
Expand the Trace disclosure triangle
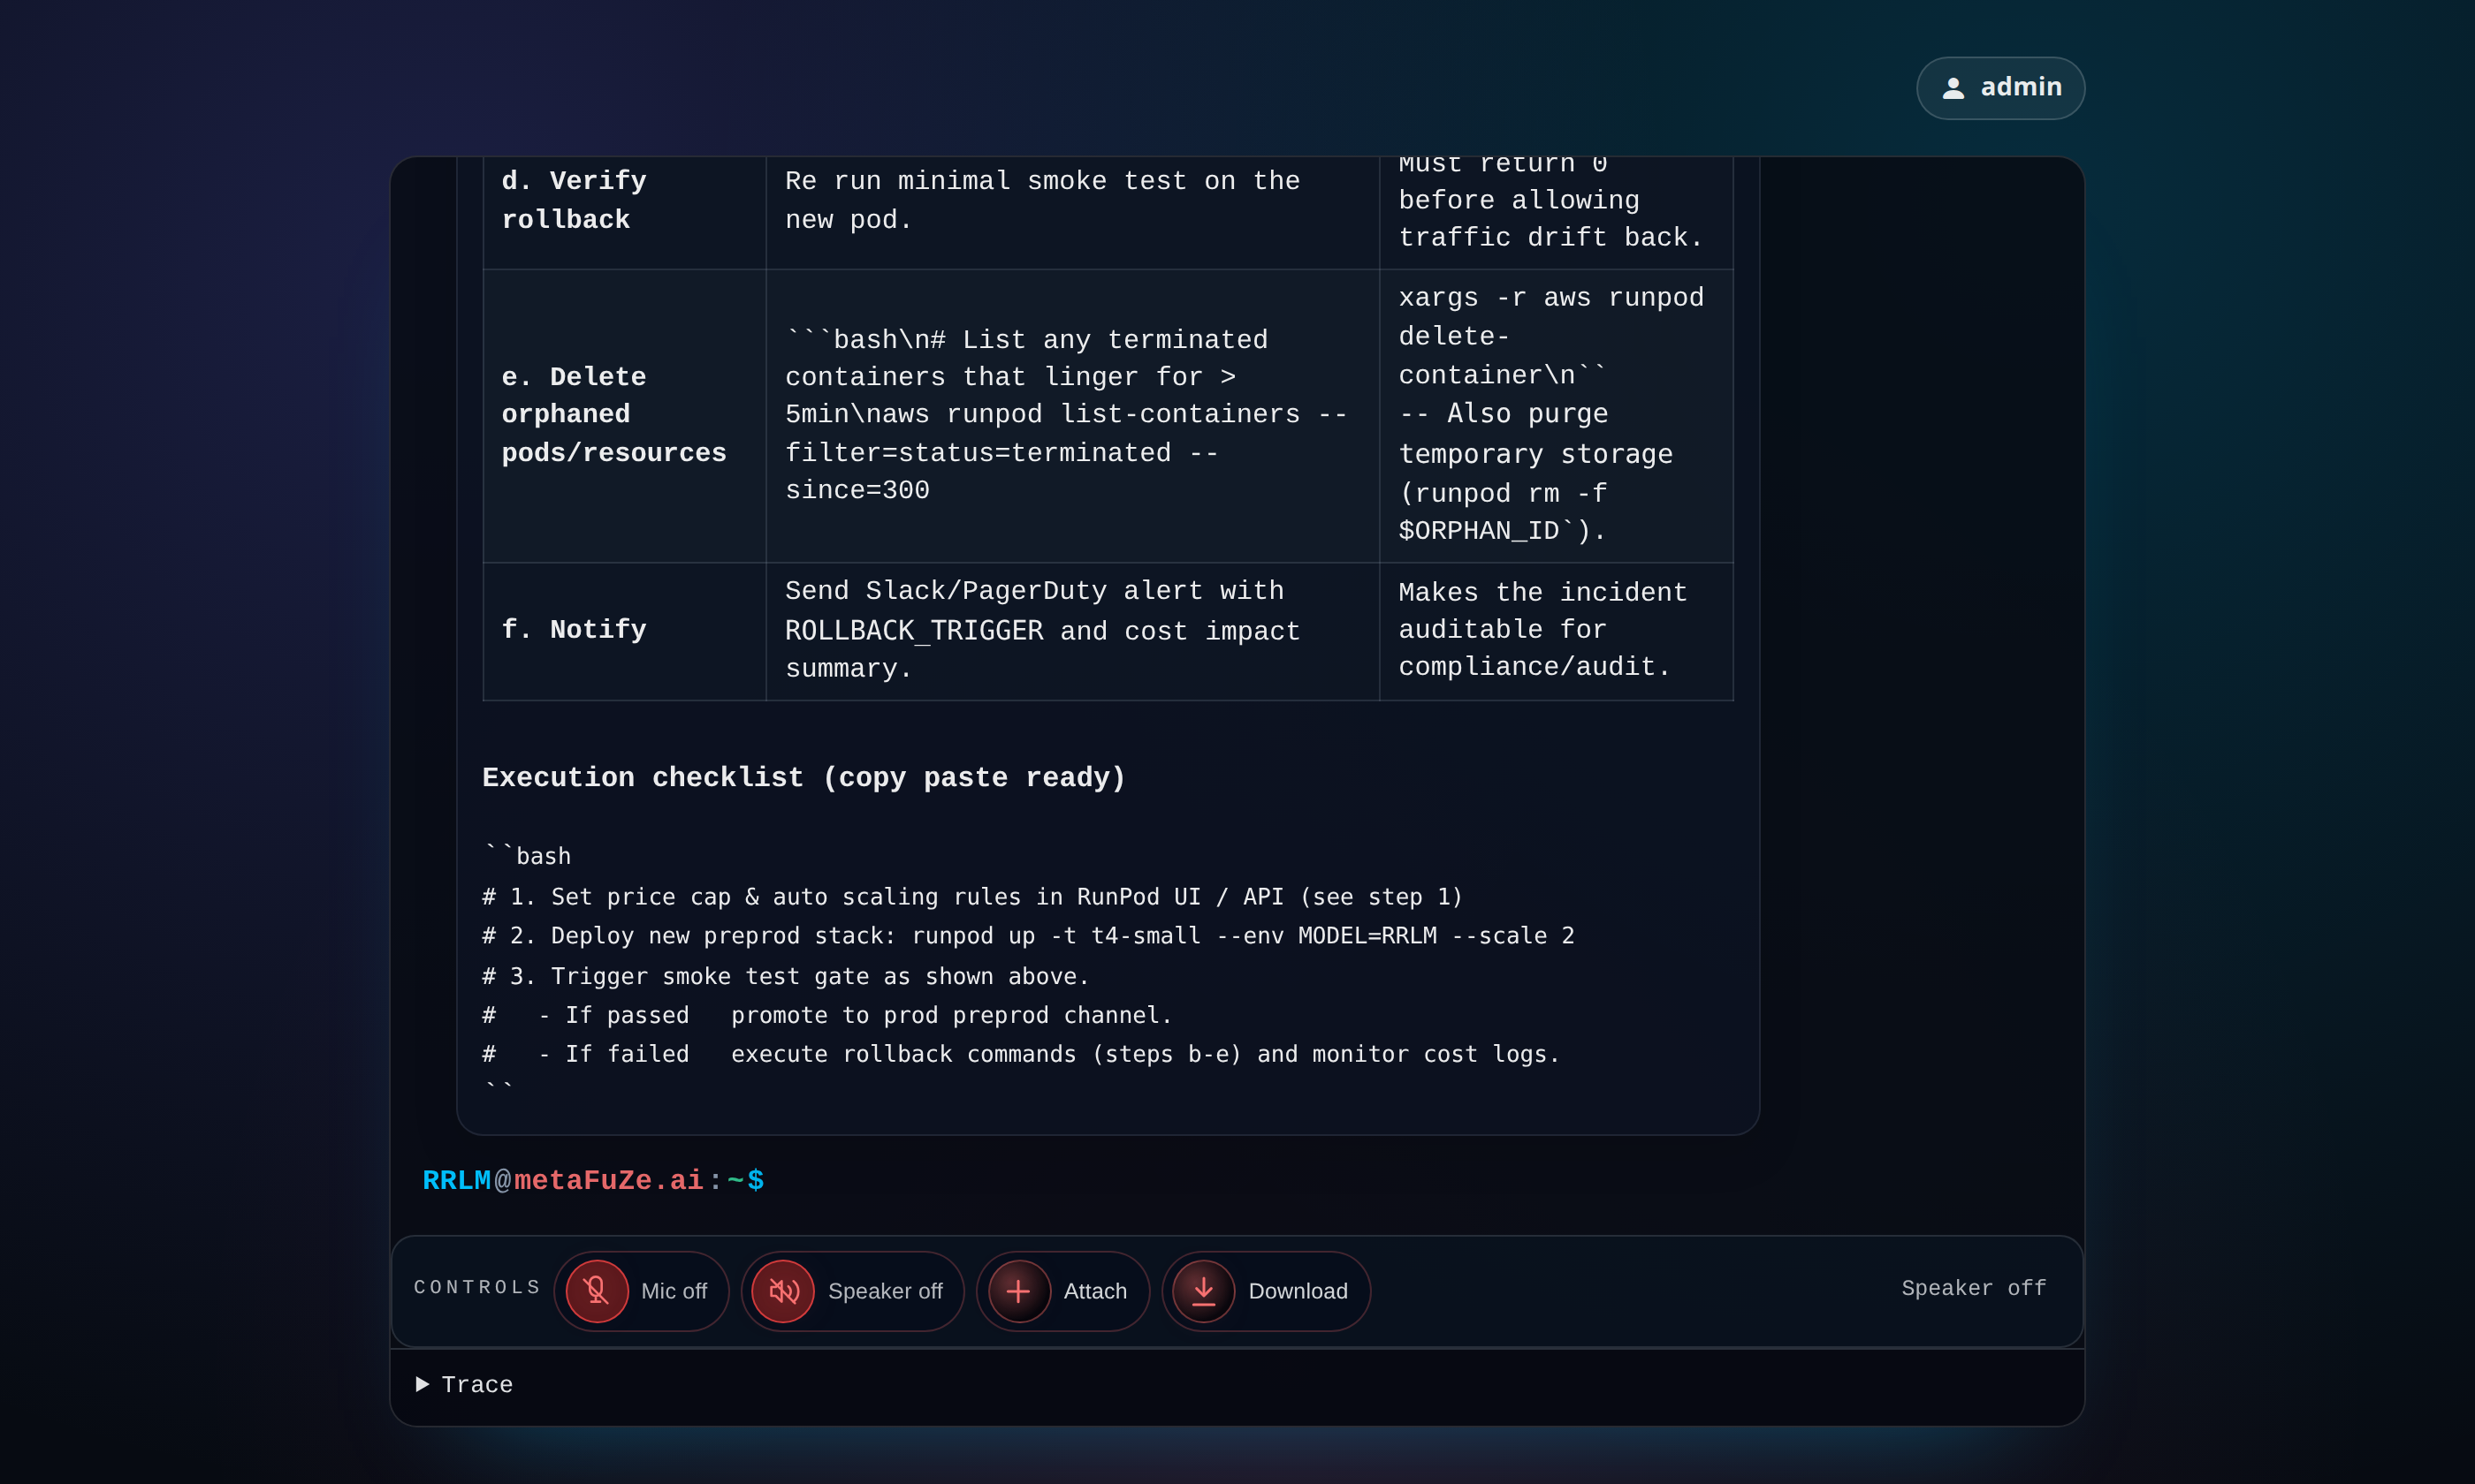[x=423, y=1384]
